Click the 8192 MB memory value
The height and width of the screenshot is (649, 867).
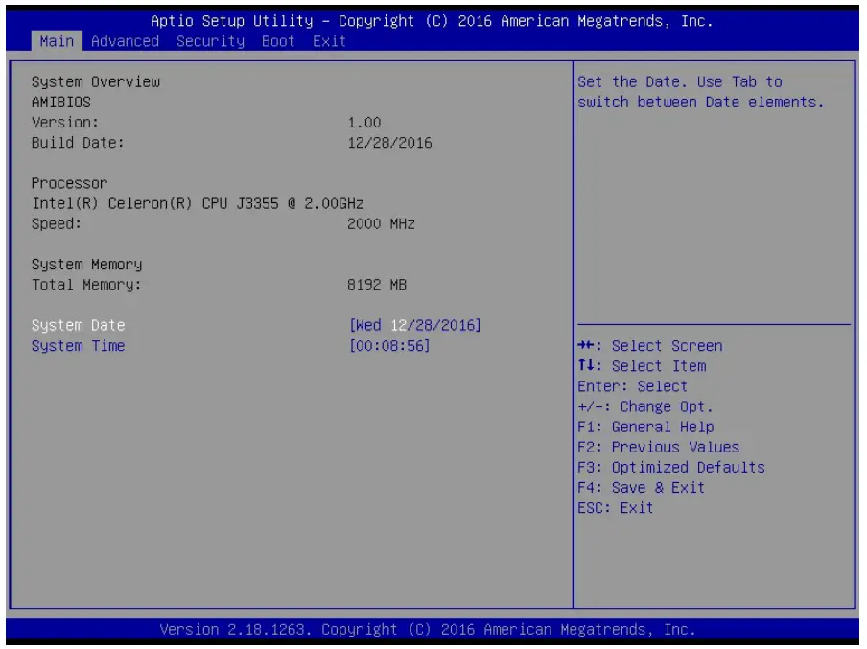(x=377, y=285)
